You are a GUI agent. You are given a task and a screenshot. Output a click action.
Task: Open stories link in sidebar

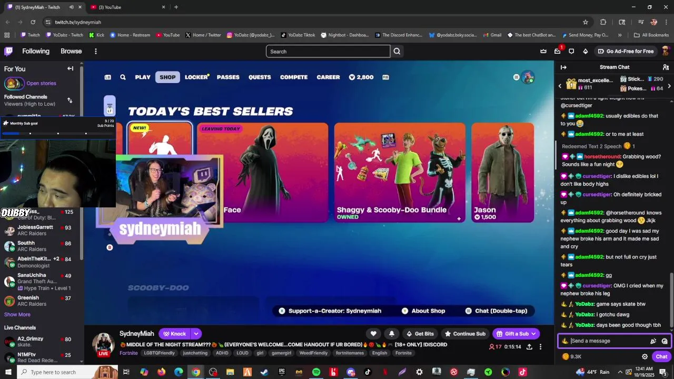(x=41, y=83)
